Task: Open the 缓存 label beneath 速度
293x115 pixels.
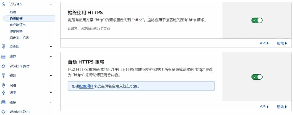Action: click(13, 102)
